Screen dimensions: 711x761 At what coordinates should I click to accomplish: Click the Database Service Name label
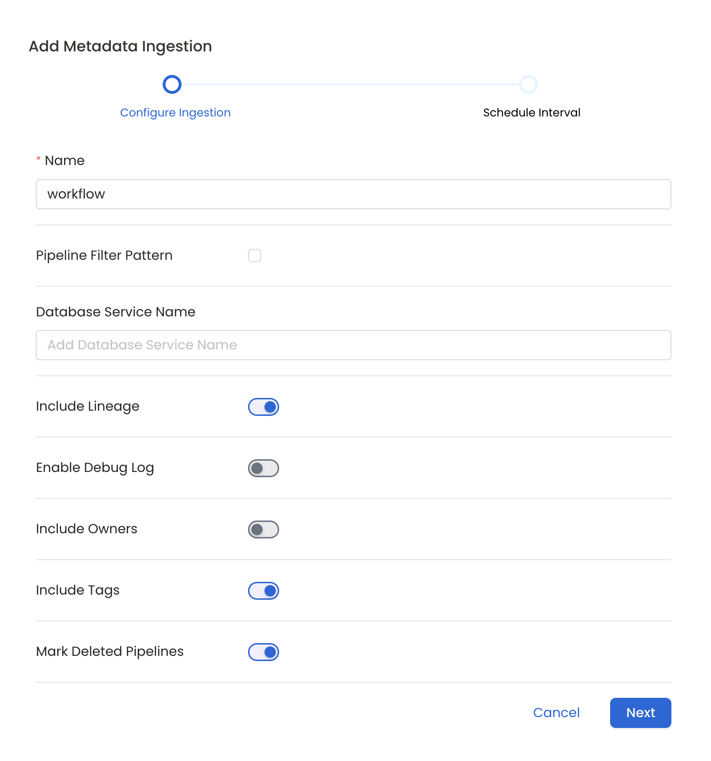pos(115,311)
